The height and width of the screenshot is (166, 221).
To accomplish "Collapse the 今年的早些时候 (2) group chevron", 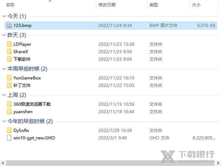I will click(4, 121).
